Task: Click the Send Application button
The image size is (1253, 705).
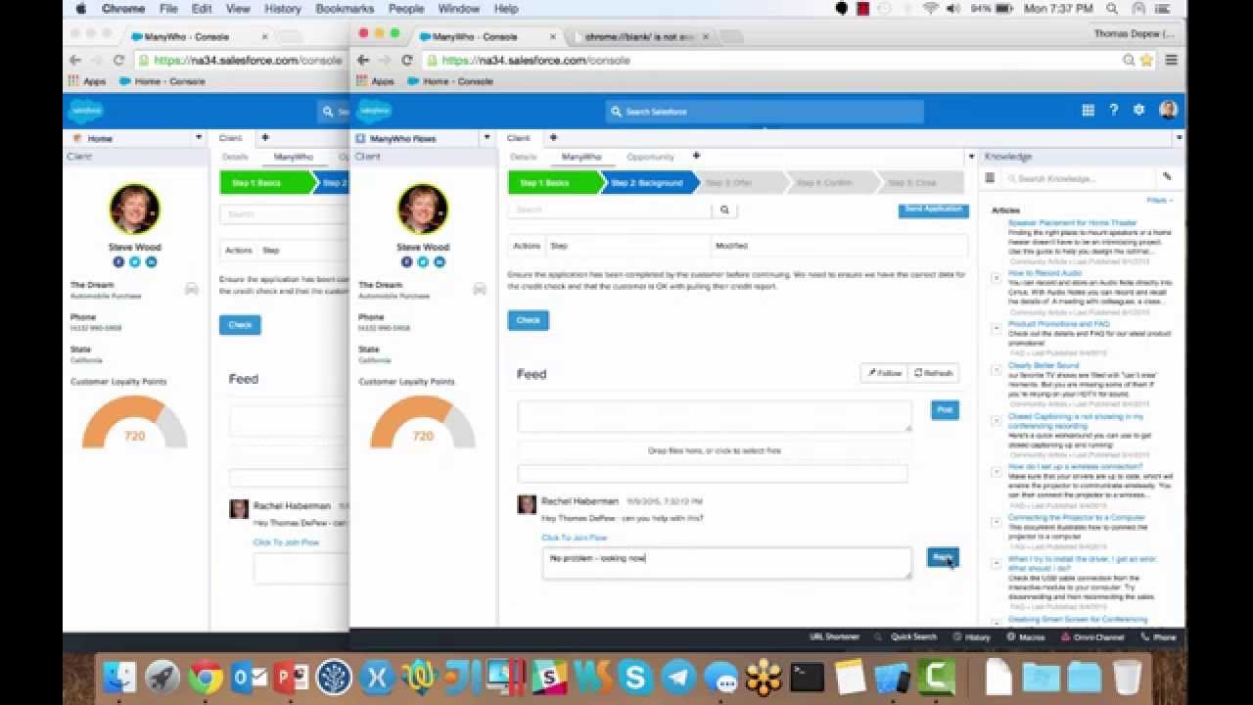Action: coord(933,210)
